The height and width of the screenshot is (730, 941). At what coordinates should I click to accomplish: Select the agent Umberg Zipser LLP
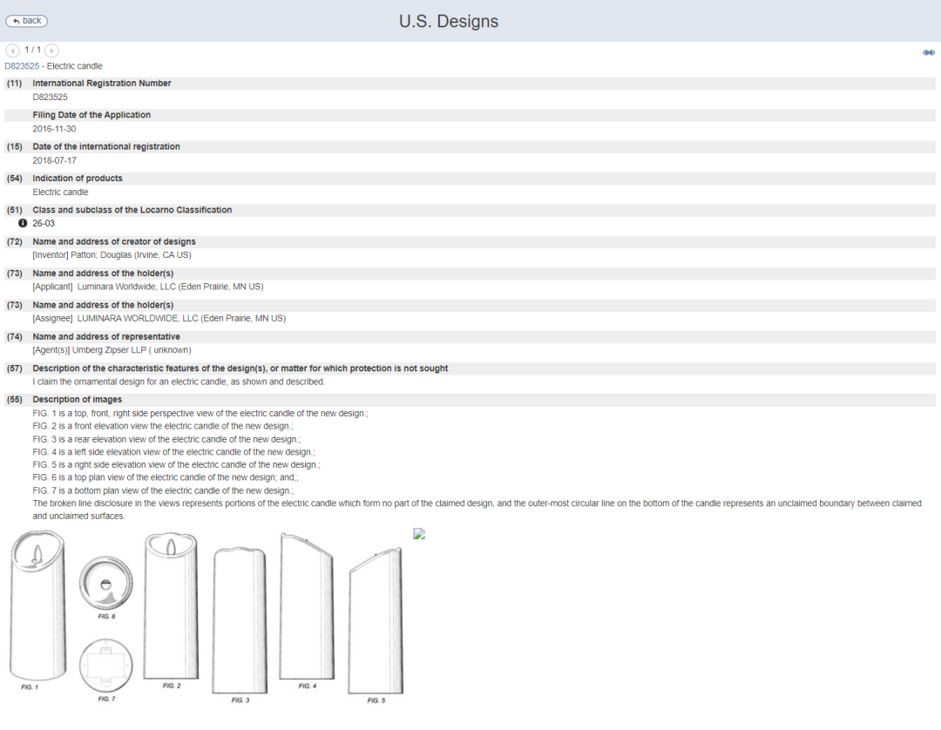tap(109, 350)
